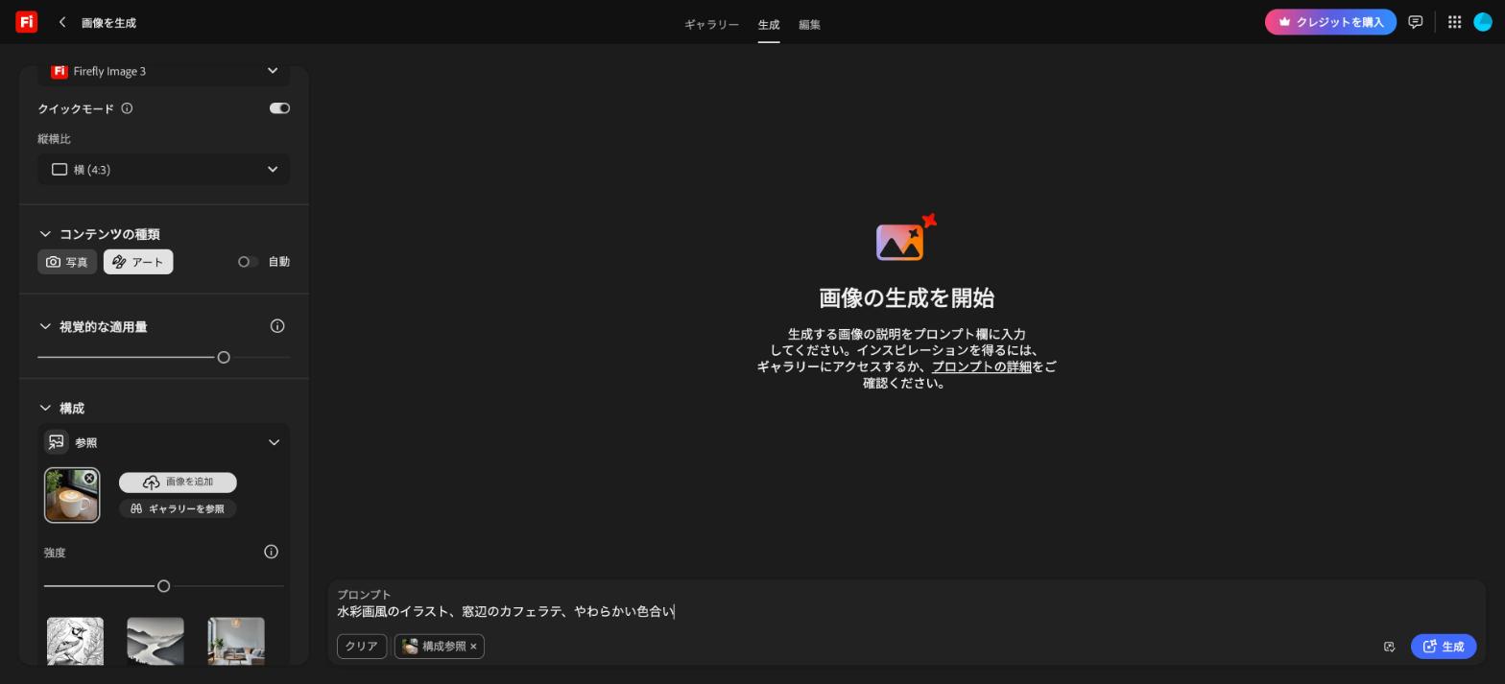Open the プロンプトの詳細 link
The width and height of the screenshot is (1505, 684).
[981, 366]
